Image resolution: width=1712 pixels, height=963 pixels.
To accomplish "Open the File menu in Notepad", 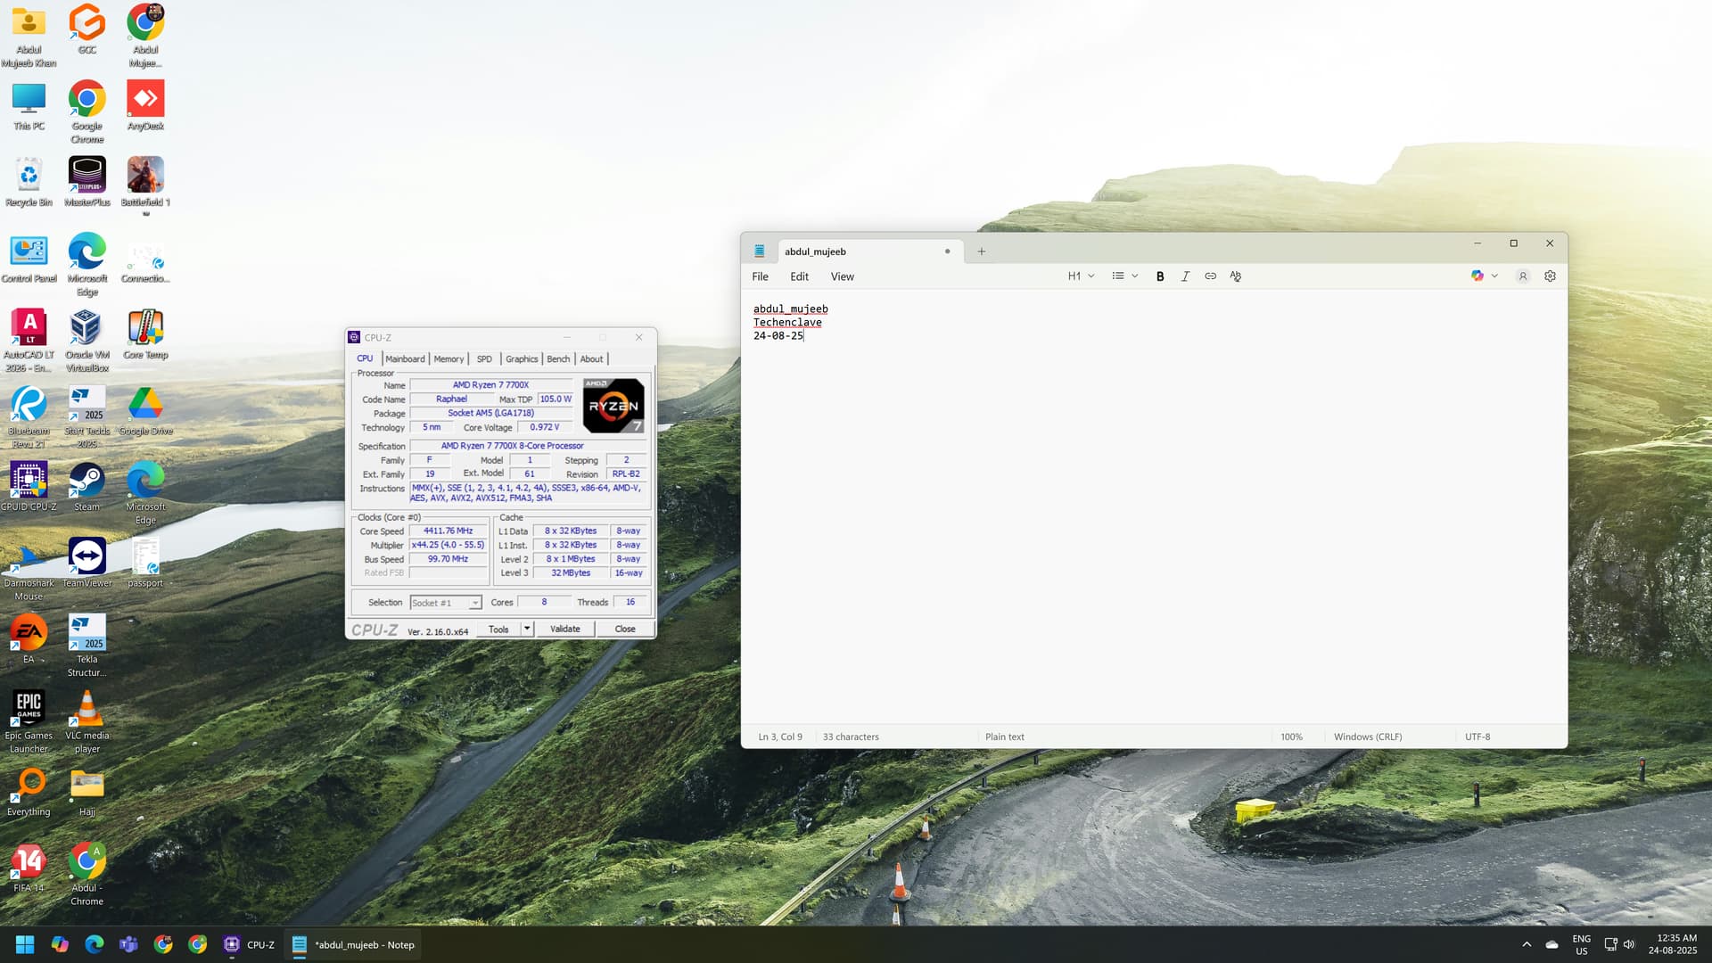I will coord(760,276).
